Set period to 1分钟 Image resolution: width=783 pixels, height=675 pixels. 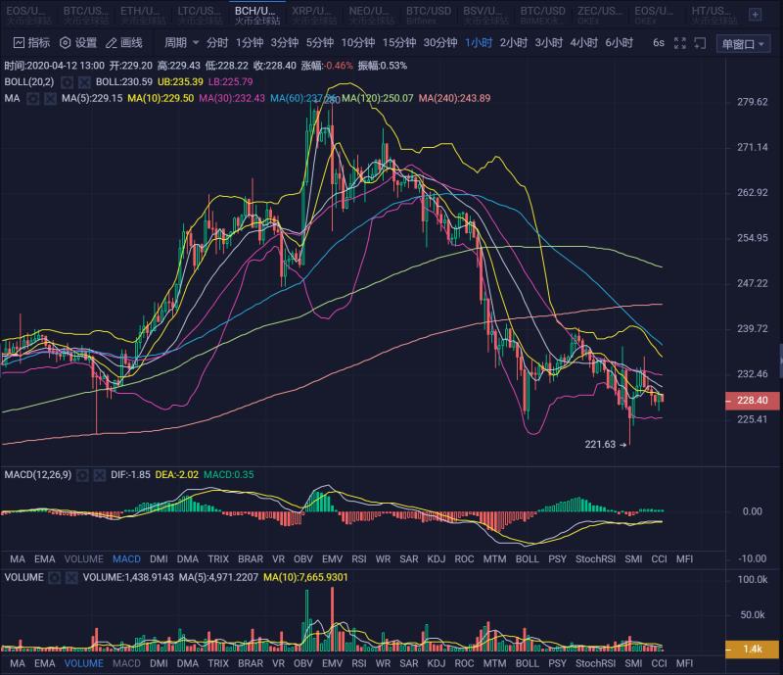coord(250,43)
